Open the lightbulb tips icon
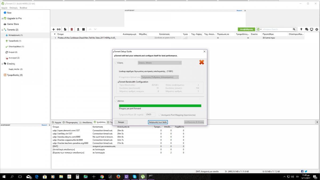Screen dimensions: 320x180 [x=301, y=29]
